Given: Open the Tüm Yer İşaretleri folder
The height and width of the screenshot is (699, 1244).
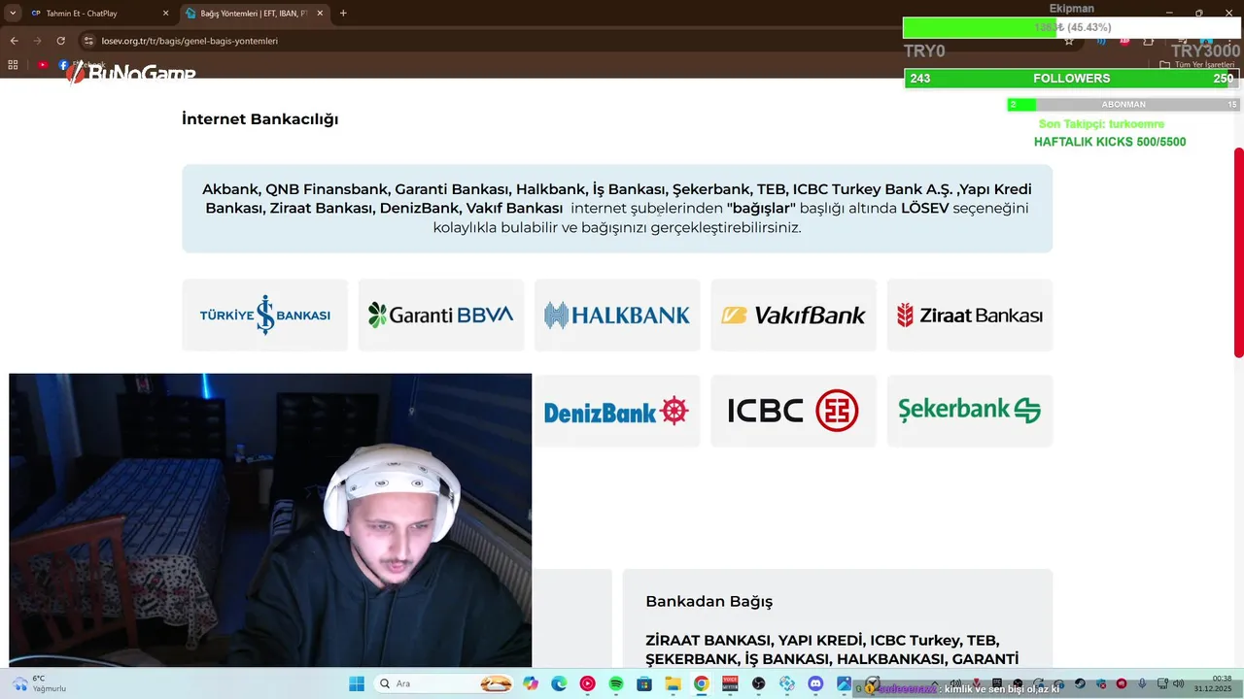Looking at the screenshot, I should click(x=1196, y=65).
